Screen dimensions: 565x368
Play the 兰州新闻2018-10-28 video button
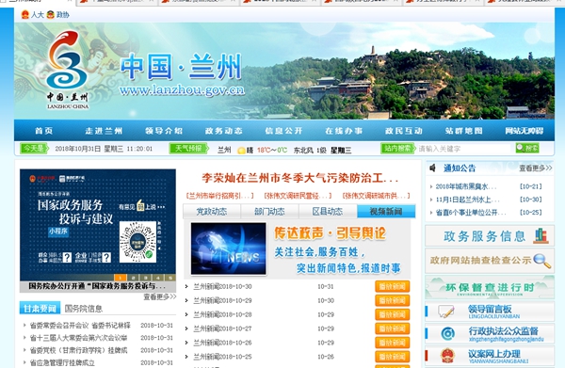tap(393, 314)
